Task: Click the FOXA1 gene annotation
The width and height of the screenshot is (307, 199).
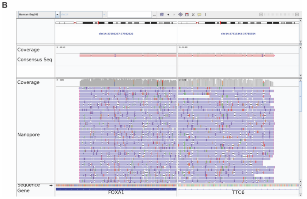Action: click(x=116, y=192)
